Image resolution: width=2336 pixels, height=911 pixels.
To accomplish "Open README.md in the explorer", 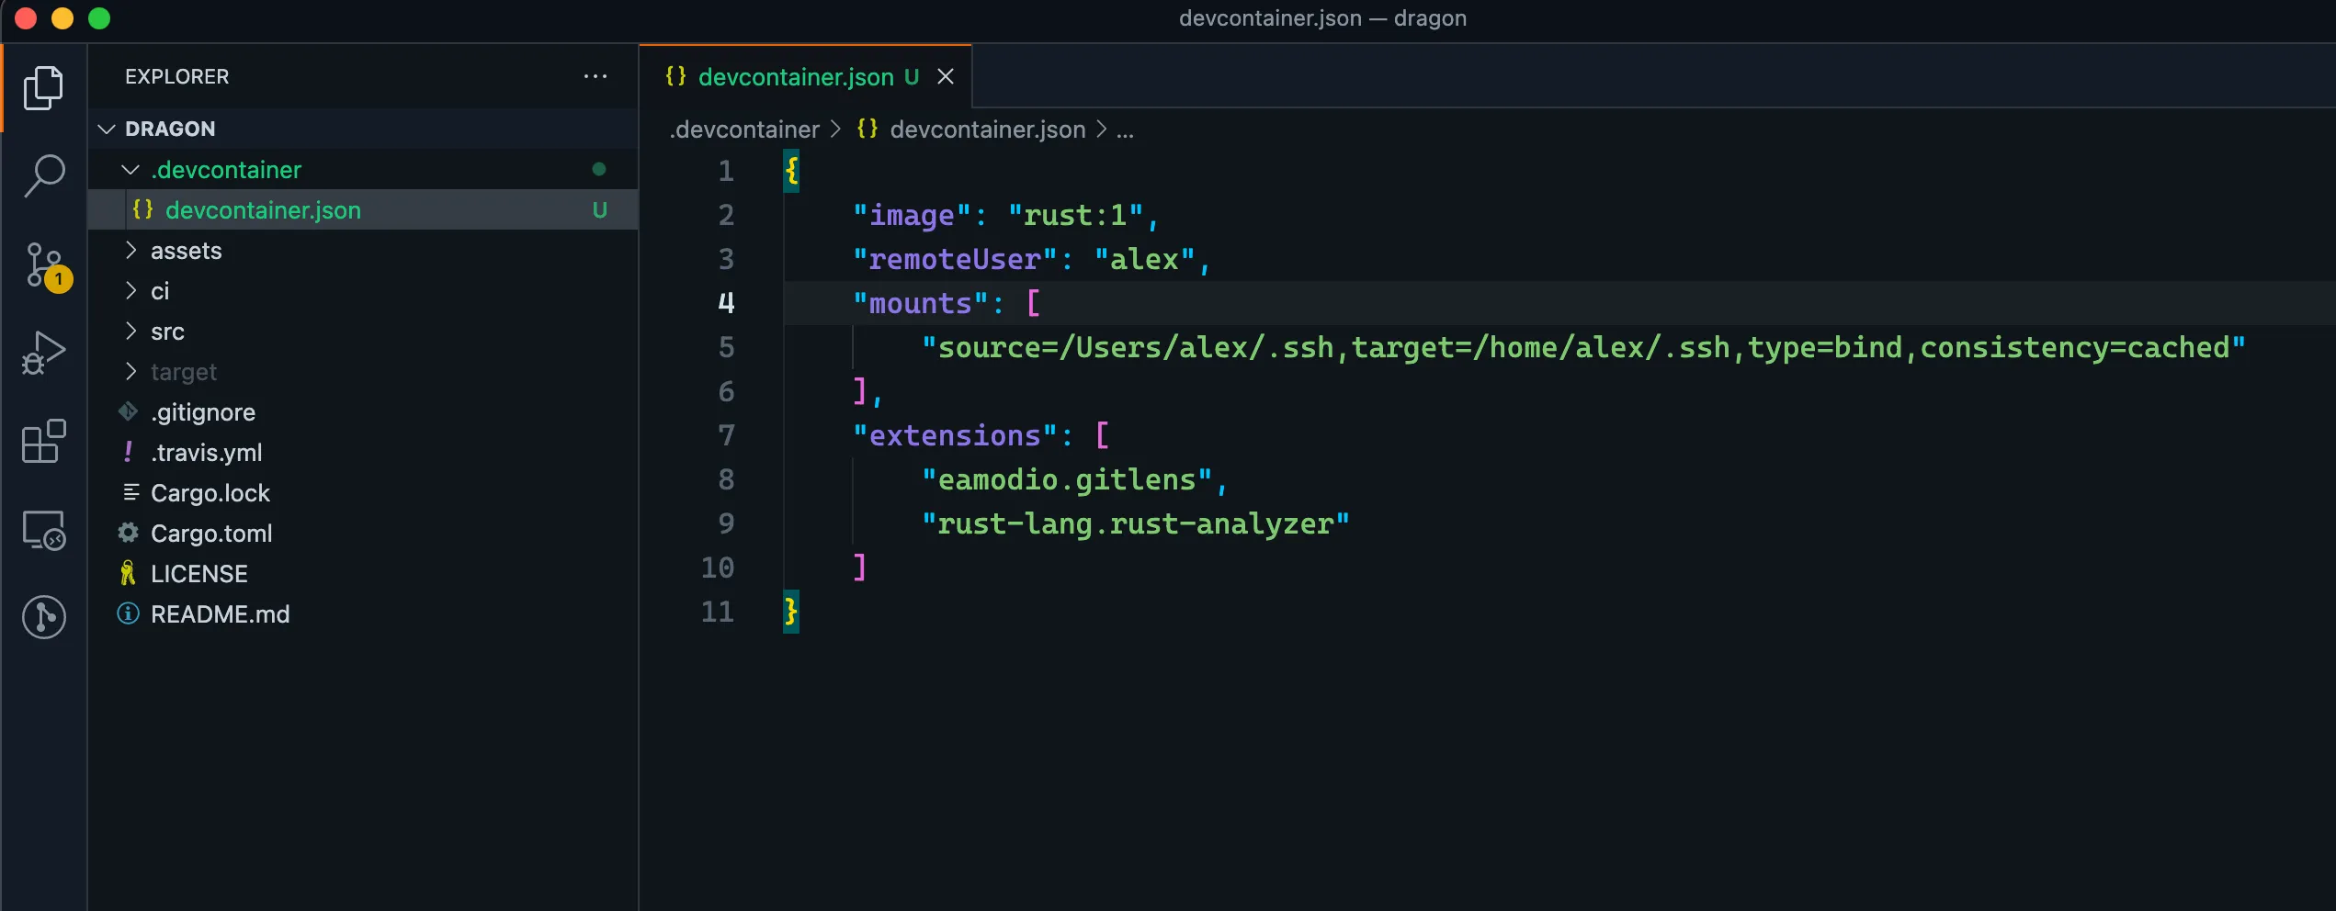I will point(220,614).
